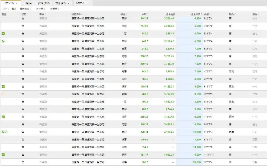Switch to the 资料 (307) tab
Image resolution: width=267 pixels, height=166 pixels.
pyautogui.click(x=44, y=3)
